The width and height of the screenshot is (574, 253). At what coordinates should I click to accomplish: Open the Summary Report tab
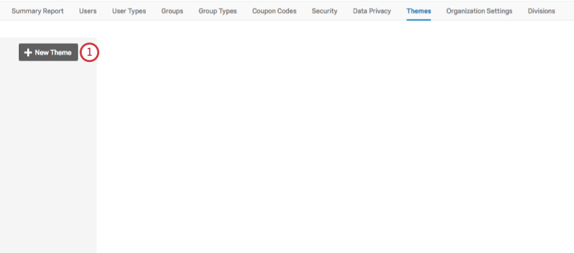coord(38,11)
